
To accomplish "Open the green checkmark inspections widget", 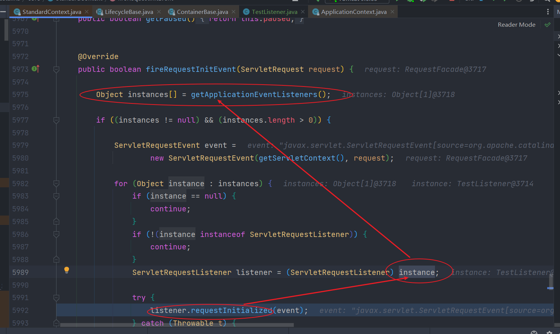I will 548,24.
